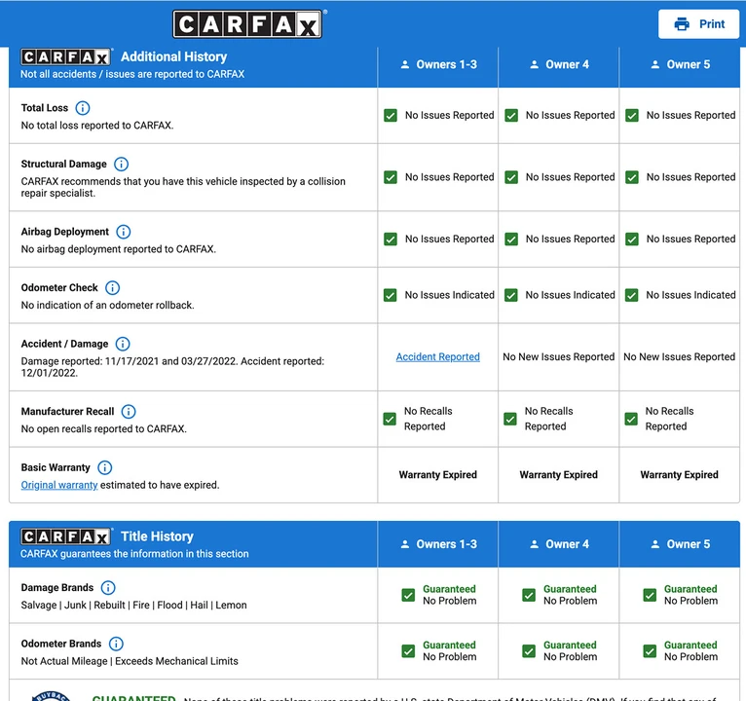Click Total Loss check mark for Owner 4
Viewport: 746px width, 701px height.
pyautogui.click(x=511, y=116)
